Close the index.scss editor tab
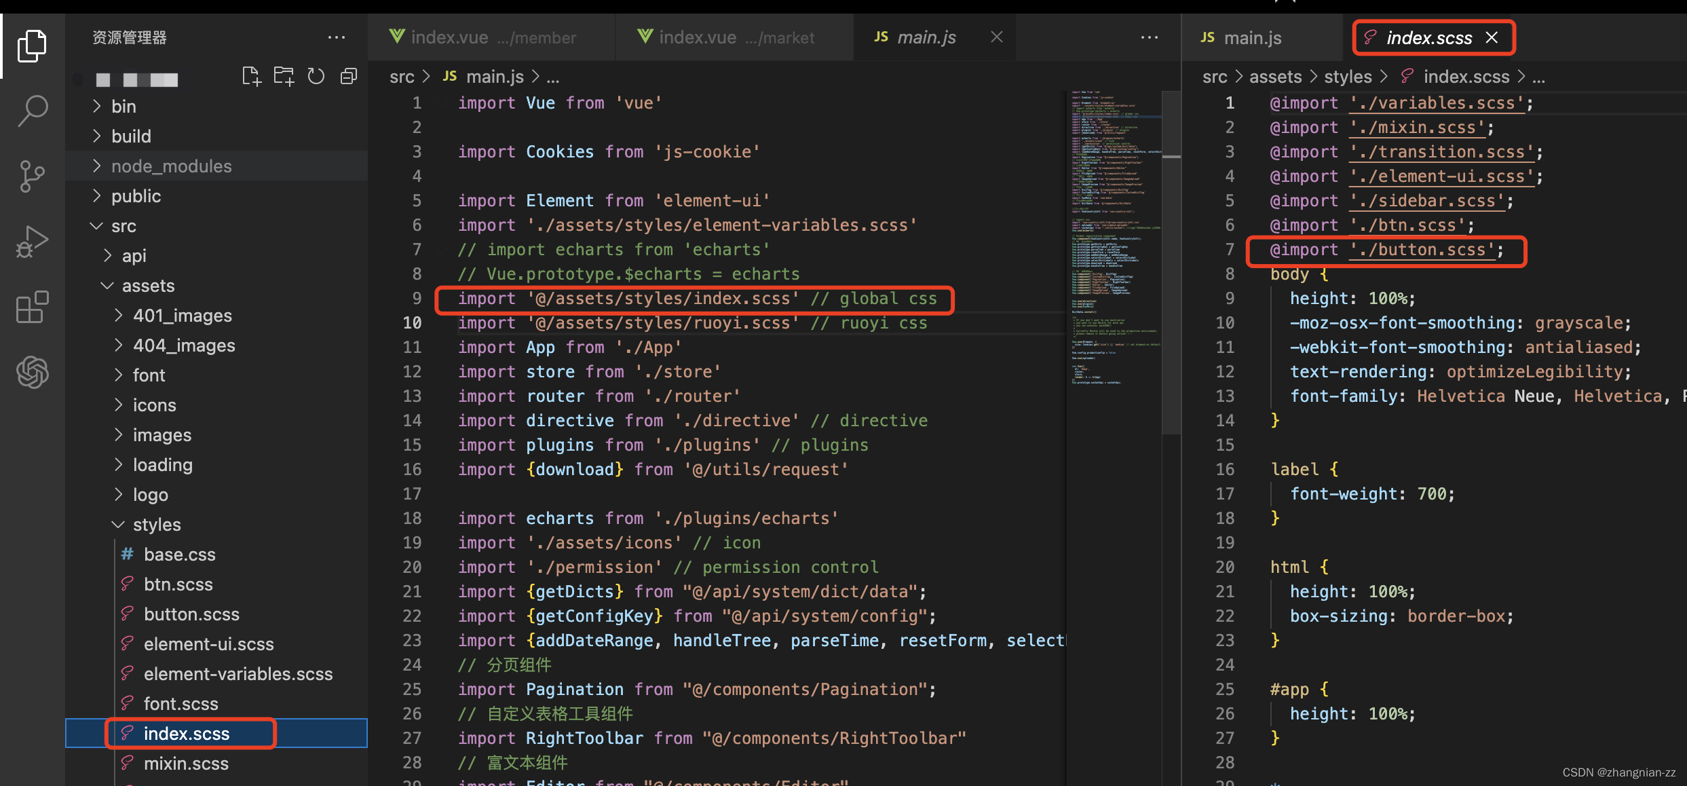 (x=1492, y=38)
